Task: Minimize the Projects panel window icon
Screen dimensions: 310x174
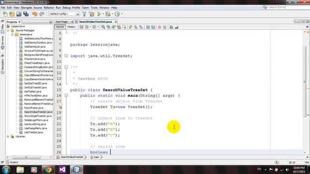Action: tap(50, 22)
